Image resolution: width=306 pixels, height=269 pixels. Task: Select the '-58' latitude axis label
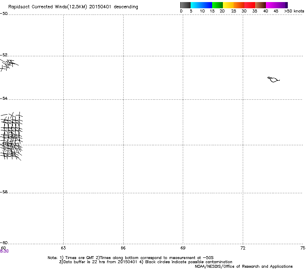coord(4,192)
